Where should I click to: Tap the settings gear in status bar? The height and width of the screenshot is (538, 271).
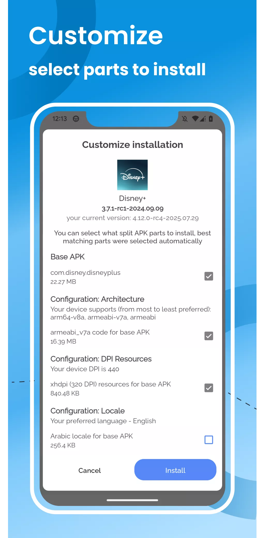[x=76, y=119]
